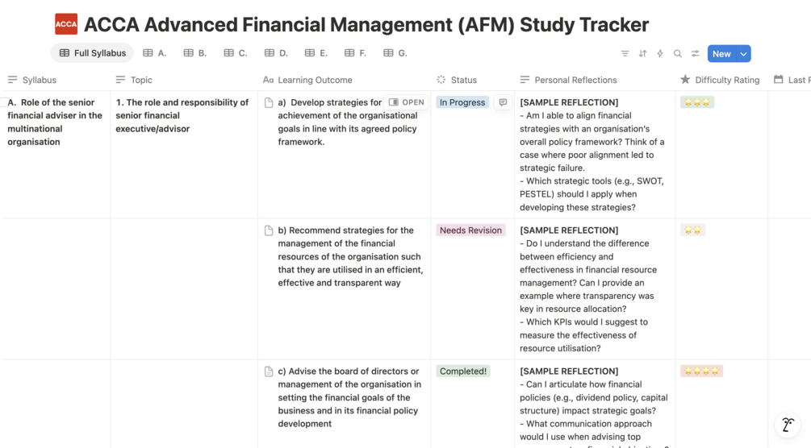The image size is (811, 448).
Task: Open the sort options icon
Action: point(642,54)
